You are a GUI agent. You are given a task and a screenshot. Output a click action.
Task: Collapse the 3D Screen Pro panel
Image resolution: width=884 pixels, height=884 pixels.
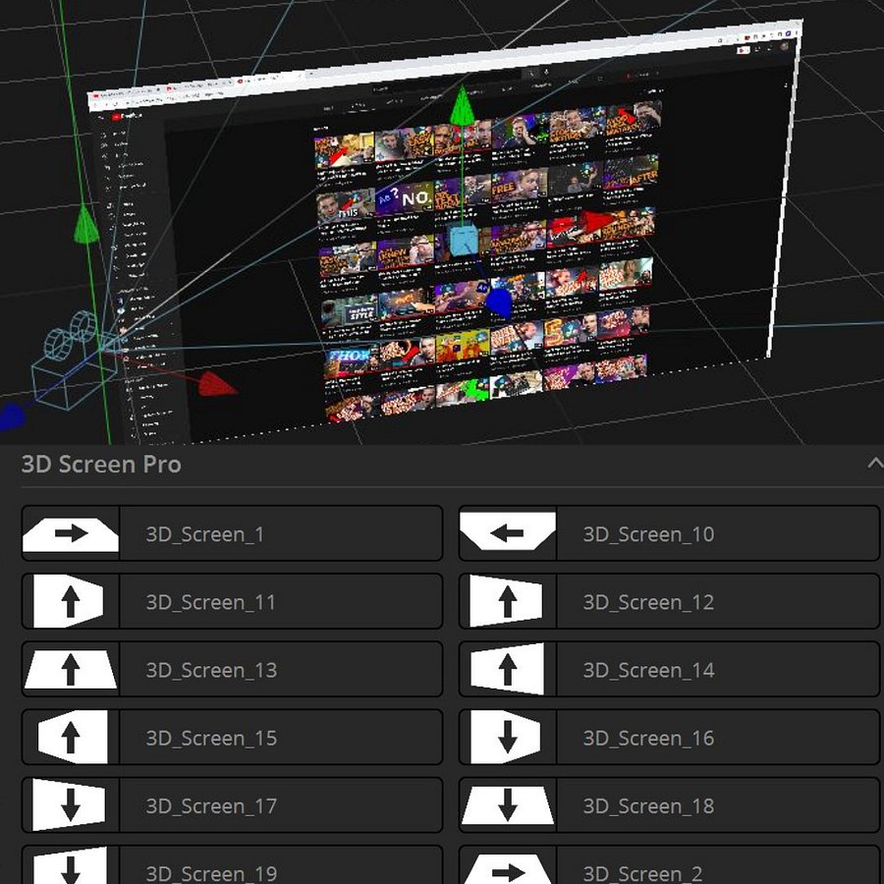pyautogui.click(x=874, y=463)
